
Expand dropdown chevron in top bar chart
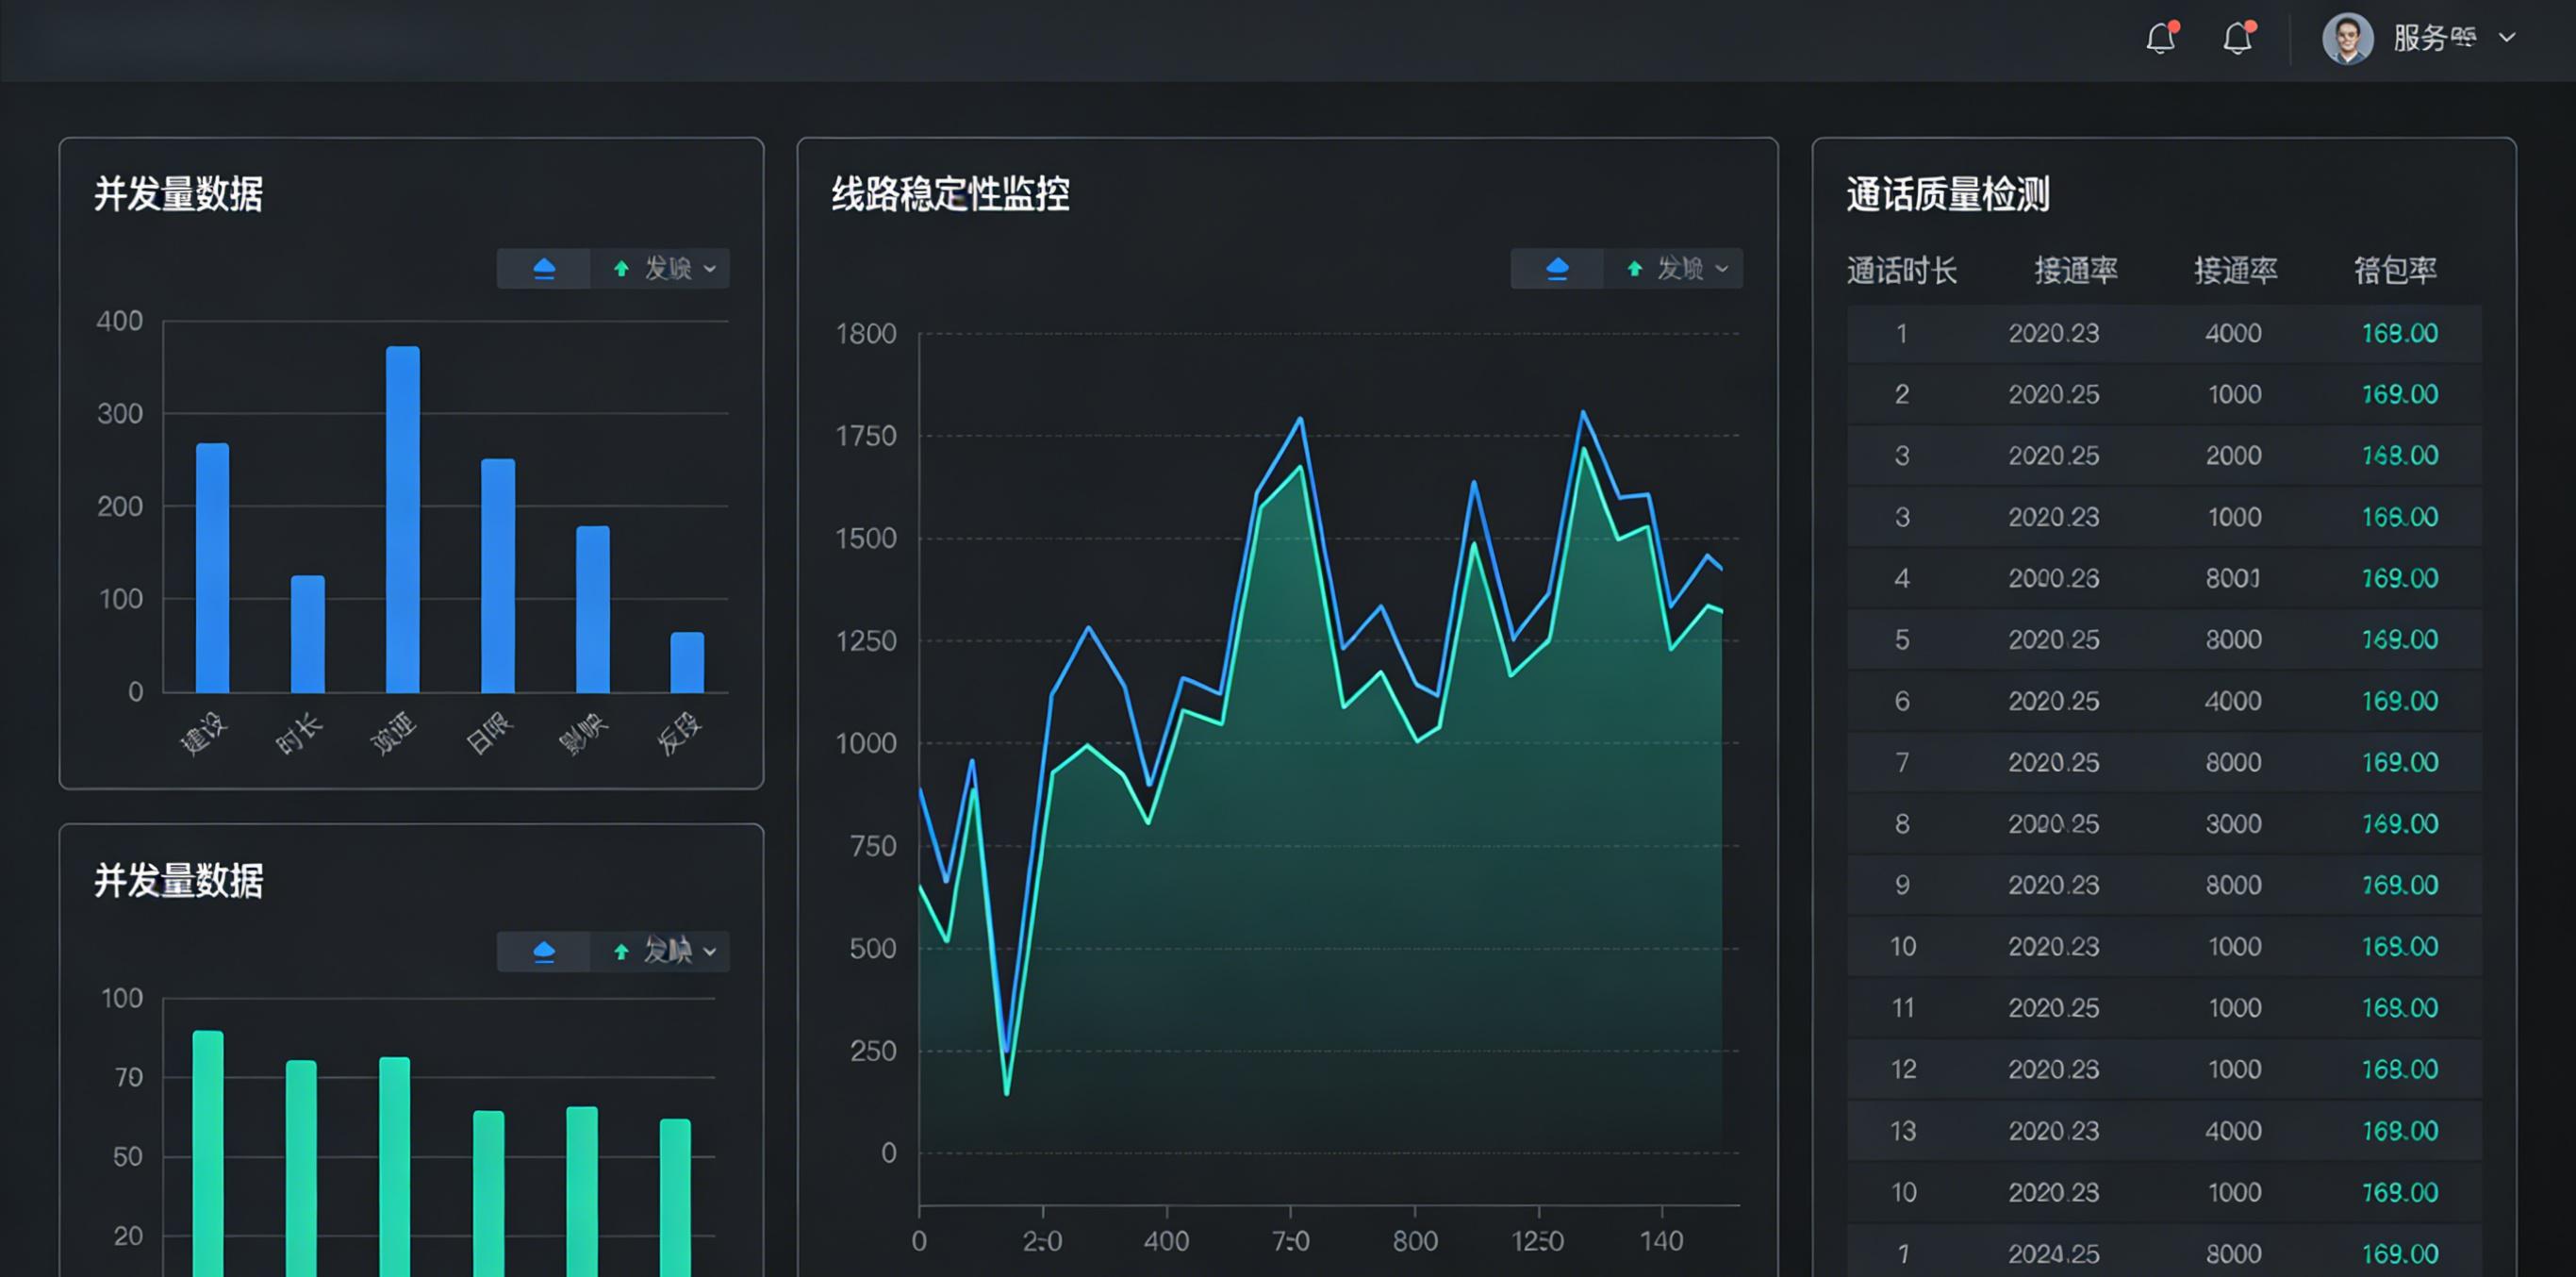pyautogui.click(x=709, y=269)
